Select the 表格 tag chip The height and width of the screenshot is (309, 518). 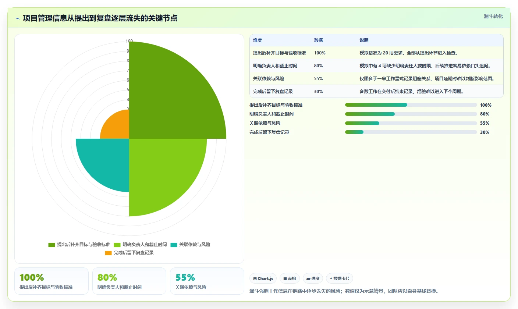(290, 278)
